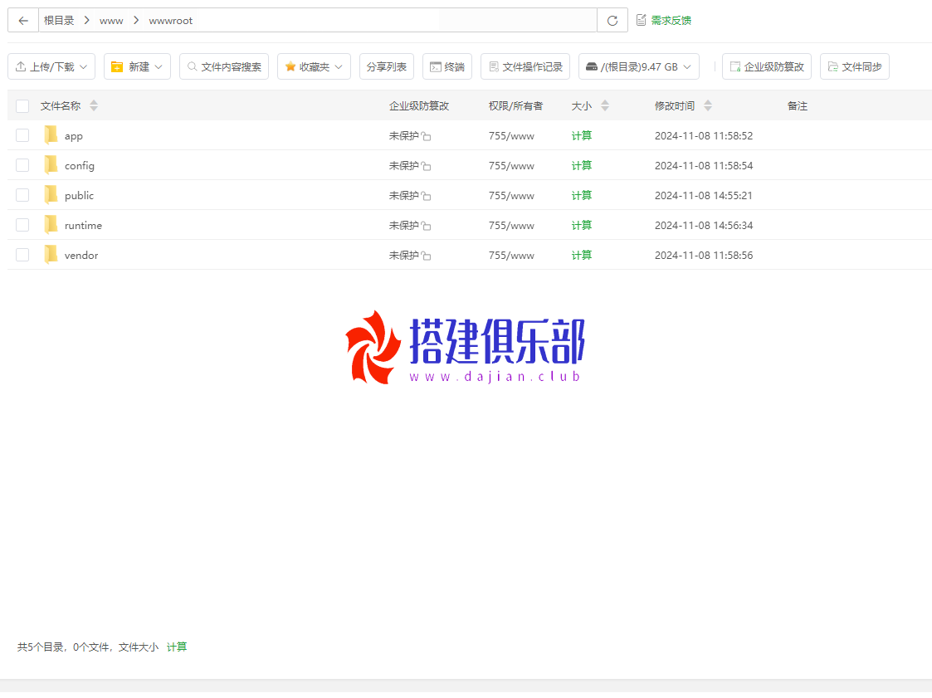
Task: Click modified time 2024-11-08 14:56:34
Action: [704, 225]
